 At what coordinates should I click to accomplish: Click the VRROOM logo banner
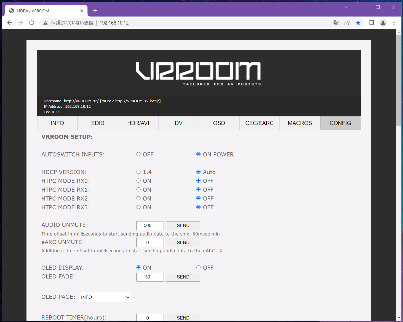coord(198,74)
